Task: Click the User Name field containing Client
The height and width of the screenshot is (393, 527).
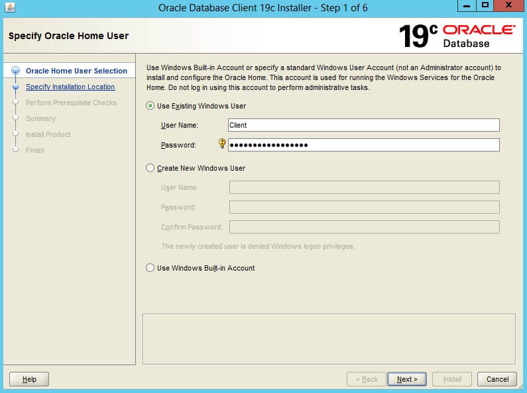Action: (x=364, y=125)
